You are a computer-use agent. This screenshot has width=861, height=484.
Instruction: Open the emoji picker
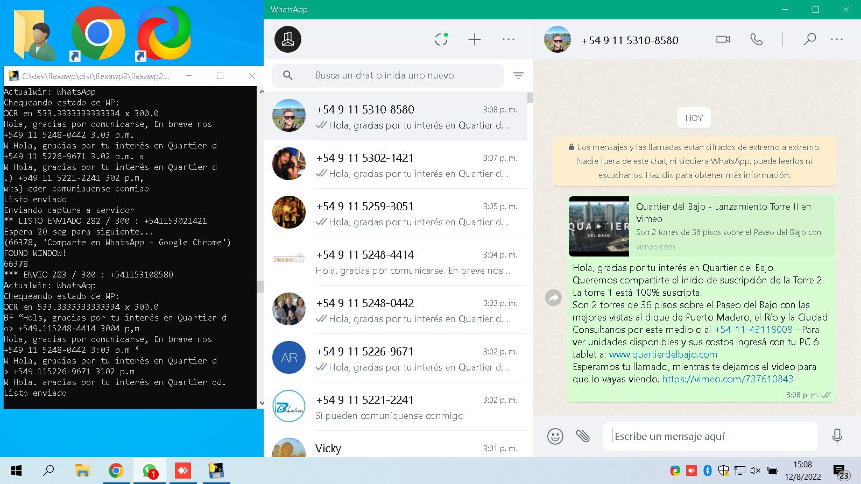(555, 436)
